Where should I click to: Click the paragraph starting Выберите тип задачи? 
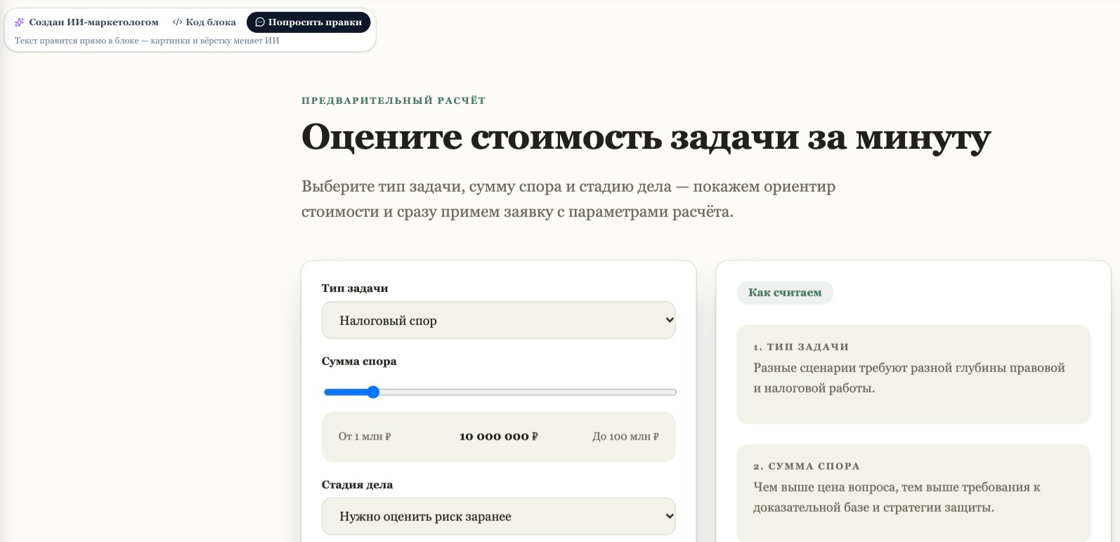(568, 199)
